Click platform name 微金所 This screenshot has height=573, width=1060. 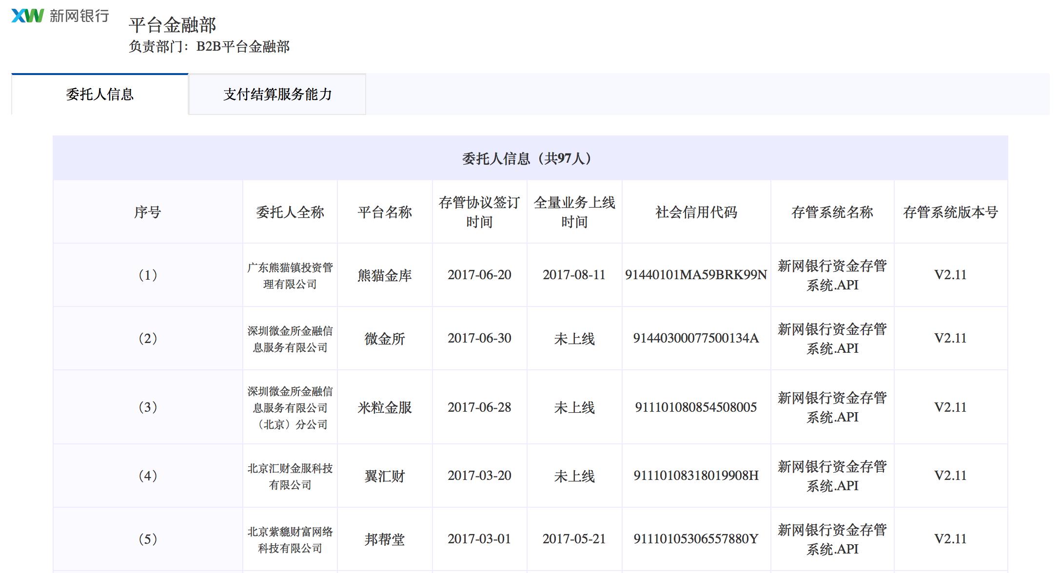(x=385, y=339)
